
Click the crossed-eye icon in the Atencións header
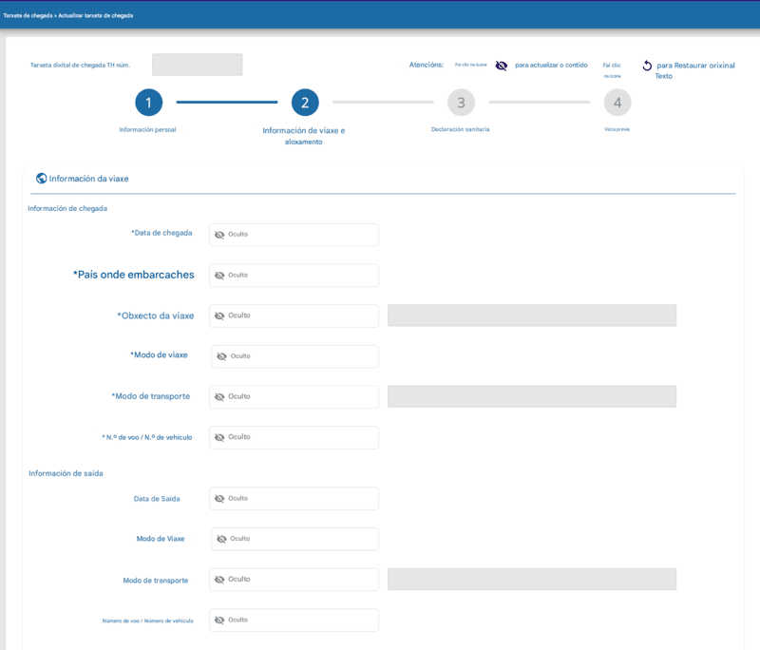[502, 66]
